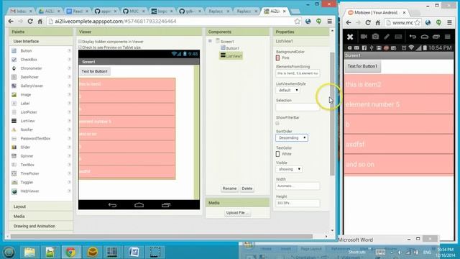Click the Selection property field
Image resolution: width=460 pixels, height=259 pixels.
(298, 107)
